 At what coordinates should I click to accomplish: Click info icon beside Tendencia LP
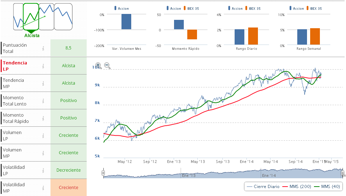[x=44, y=66]
